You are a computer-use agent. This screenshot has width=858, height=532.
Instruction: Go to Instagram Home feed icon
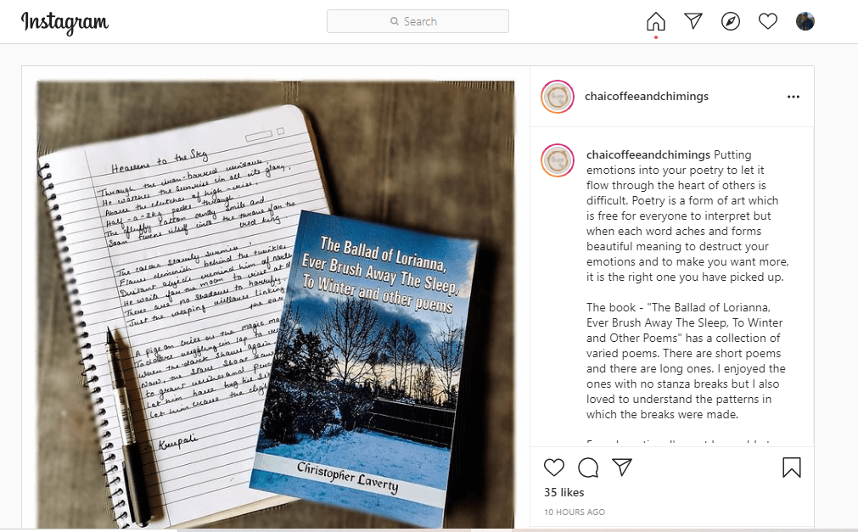pos(655,22)
